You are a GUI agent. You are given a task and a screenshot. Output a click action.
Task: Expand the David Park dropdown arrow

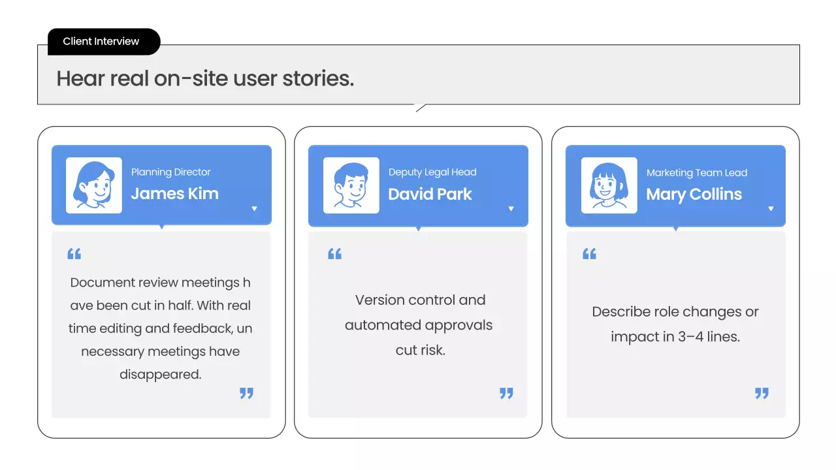511,209
